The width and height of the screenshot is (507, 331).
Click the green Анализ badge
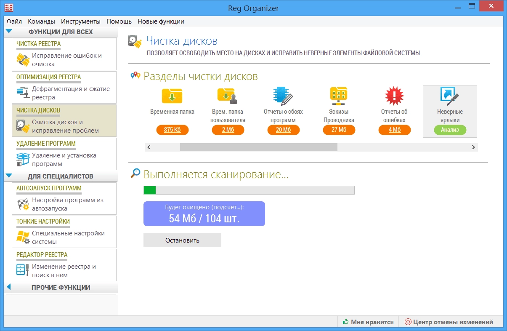[x=450, y=130]
